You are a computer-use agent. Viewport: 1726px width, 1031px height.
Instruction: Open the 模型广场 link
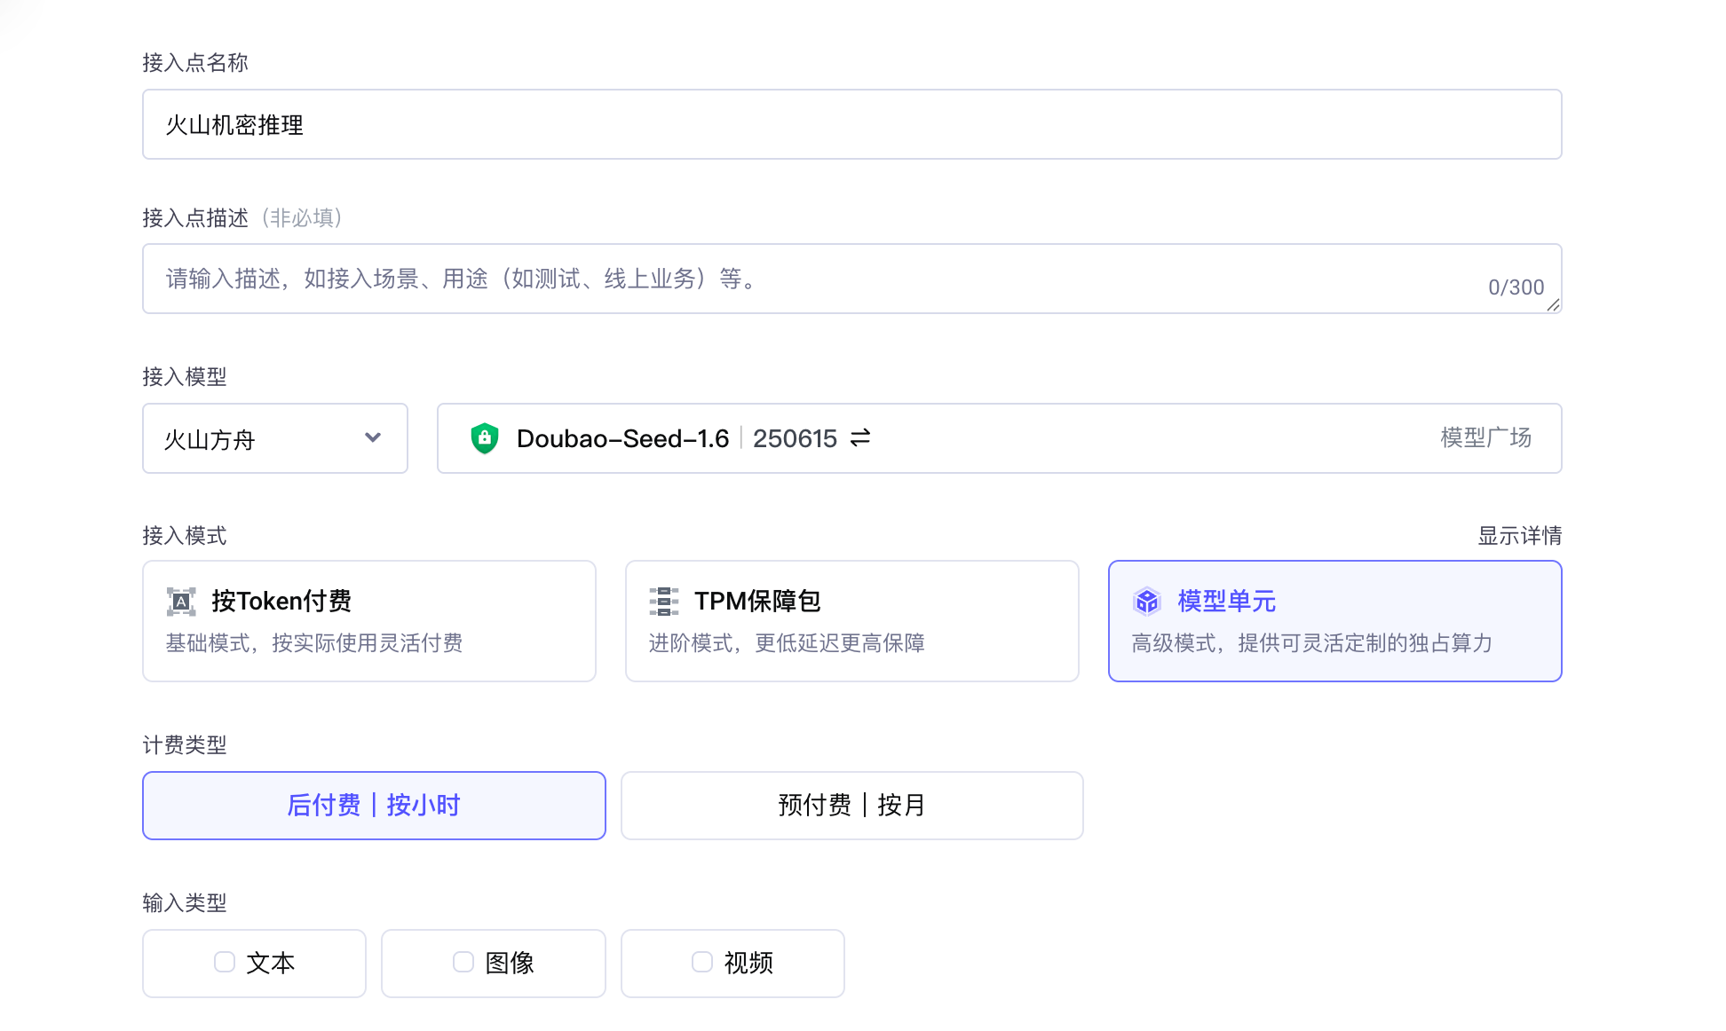click(1485, 437)
